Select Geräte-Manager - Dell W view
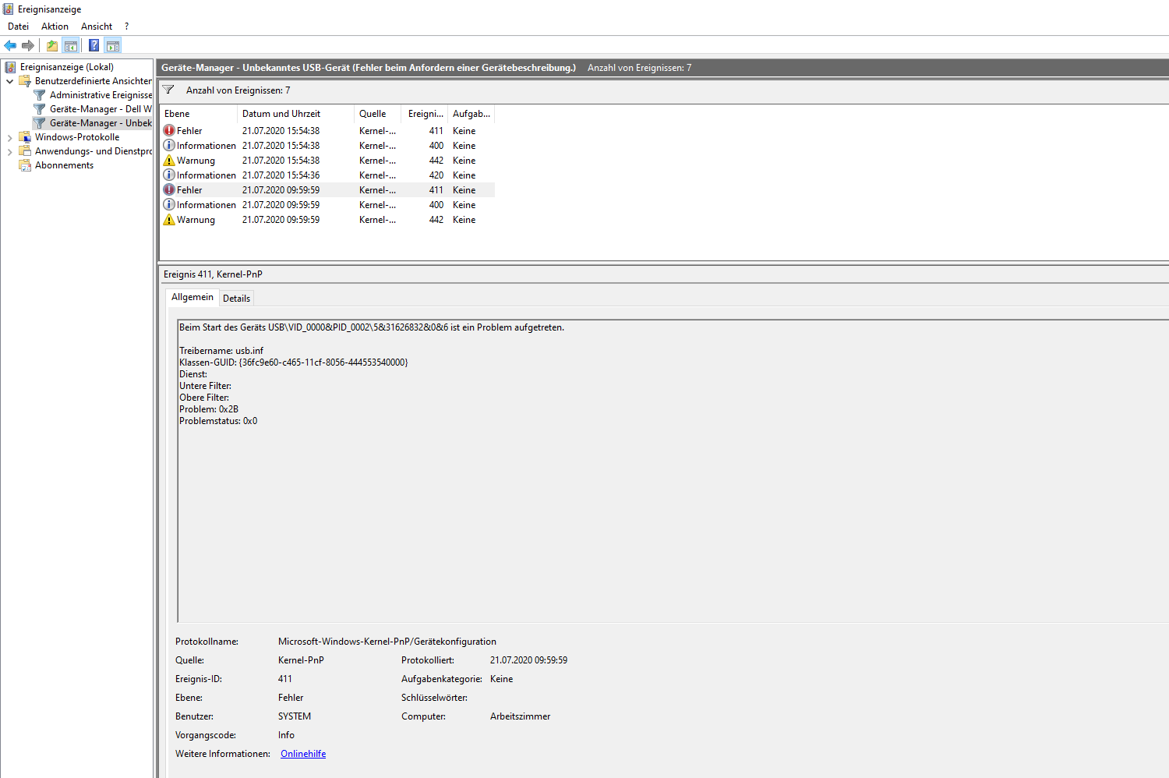Screen dimensions: 1169x778 click(x=101, y=109)
